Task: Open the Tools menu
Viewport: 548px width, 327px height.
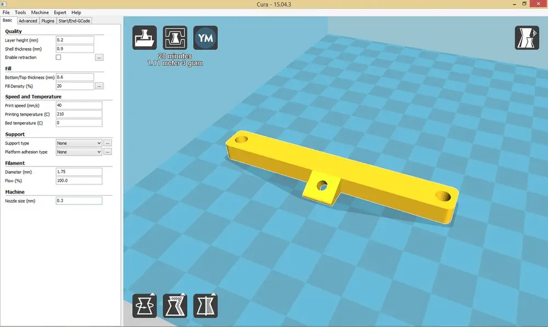Action: tap(20, 12)
